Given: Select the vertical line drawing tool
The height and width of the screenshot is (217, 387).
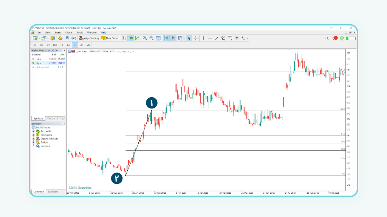Looking at the screenshot, I should coord(203,38).
